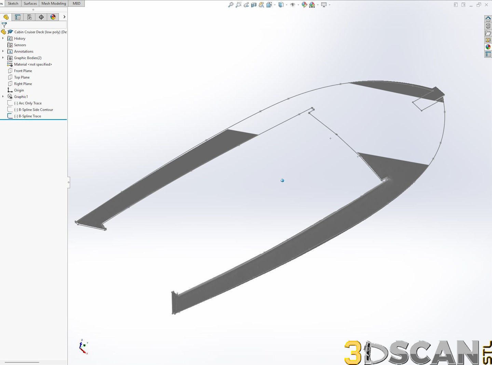Open SOLIDWORKS Resources home icon
Image resolution: width=492 pixels, height=365 pixels.
tap(488, 19)
